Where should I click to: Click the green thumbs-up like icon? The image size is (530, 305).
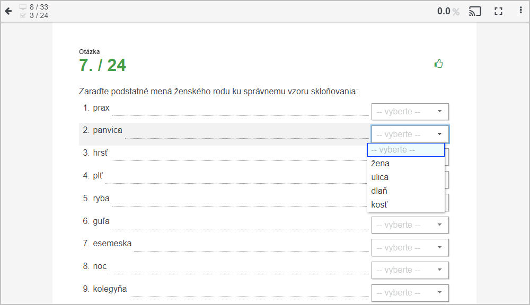[x=438, y=64]
